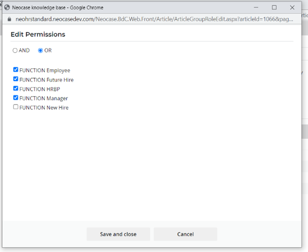Select the AND radio button

click(x=15, y=51)
